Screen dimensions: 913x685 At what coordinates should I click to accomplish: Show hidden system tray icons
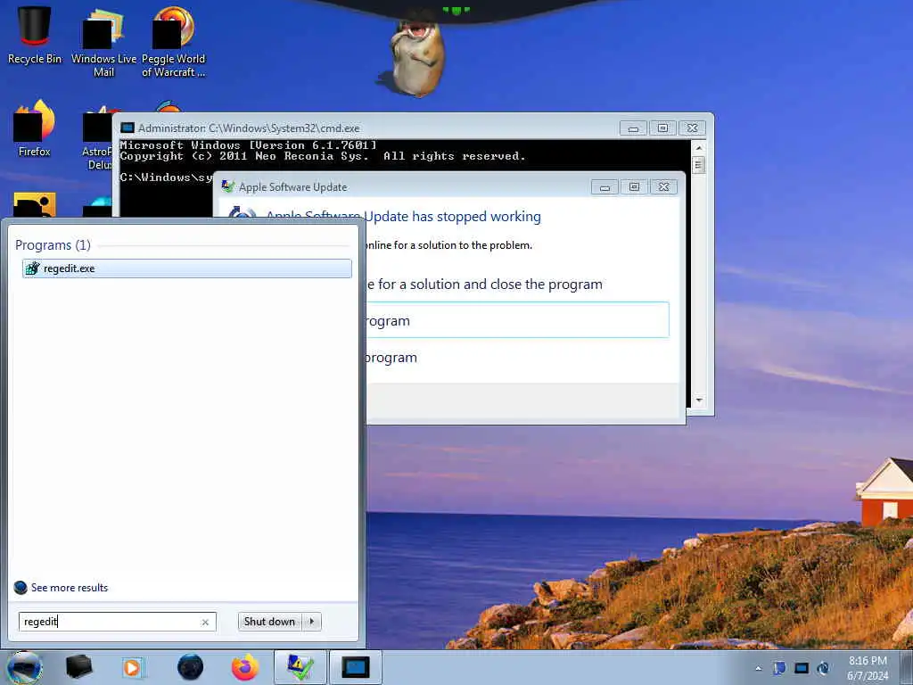coord(758,669)
